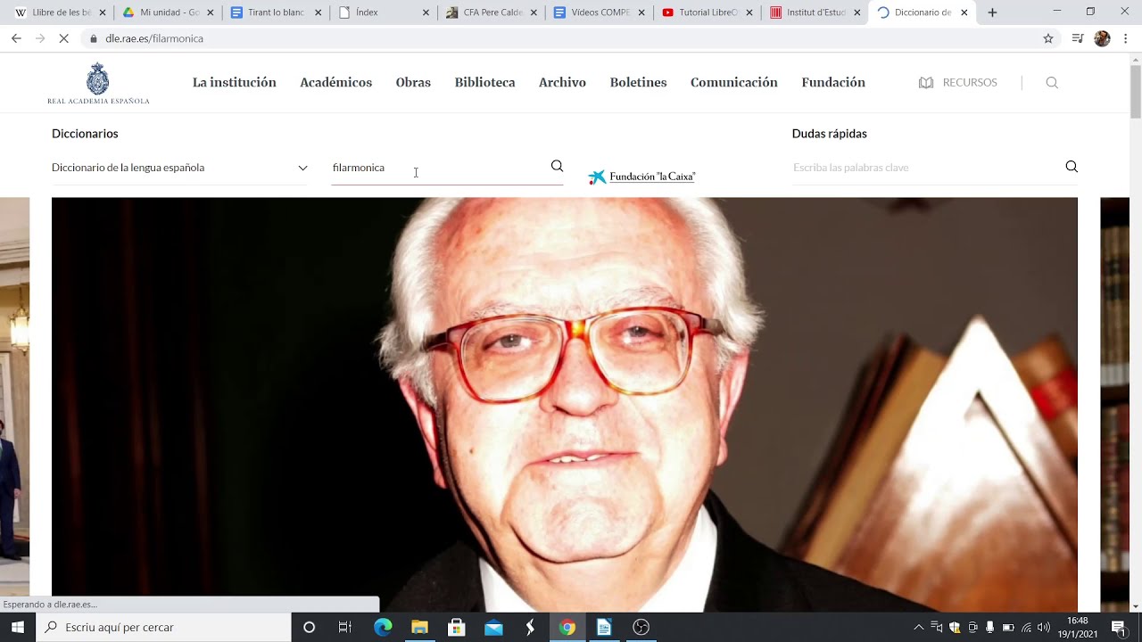The image size is (1142, 642).
Task: Open the OBS Studio icon on the taskbar
Action: (641, 627)
